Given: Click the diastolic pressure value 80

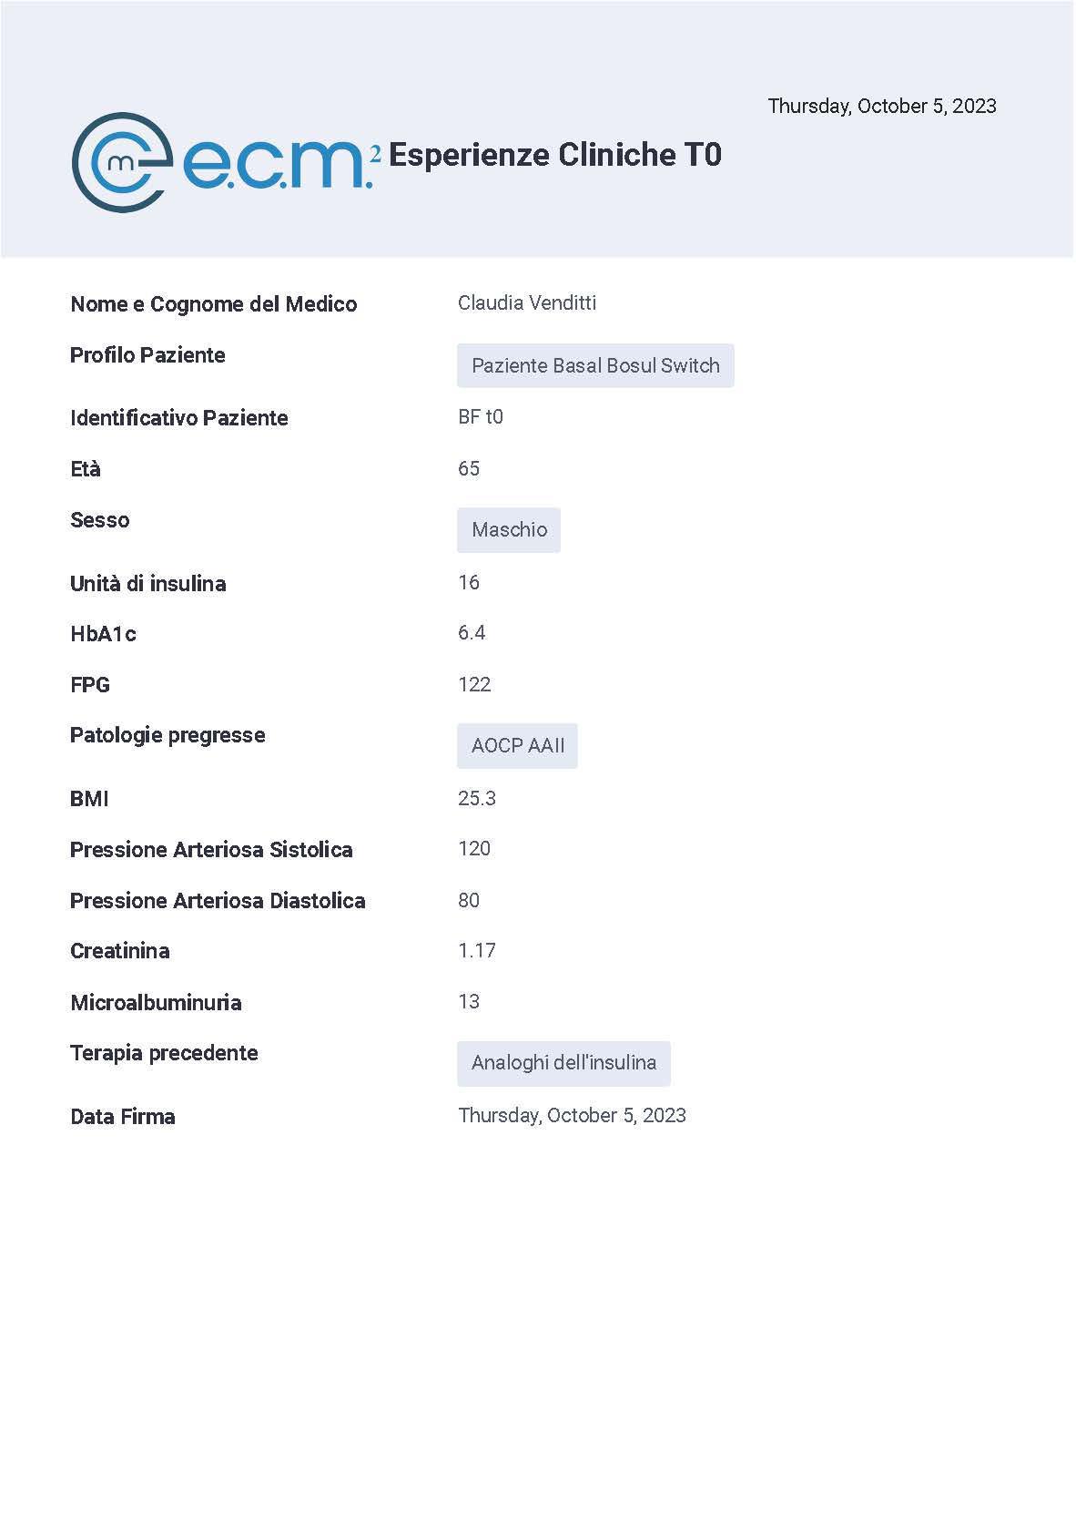Looking at the screenshot, I should 469,900.
